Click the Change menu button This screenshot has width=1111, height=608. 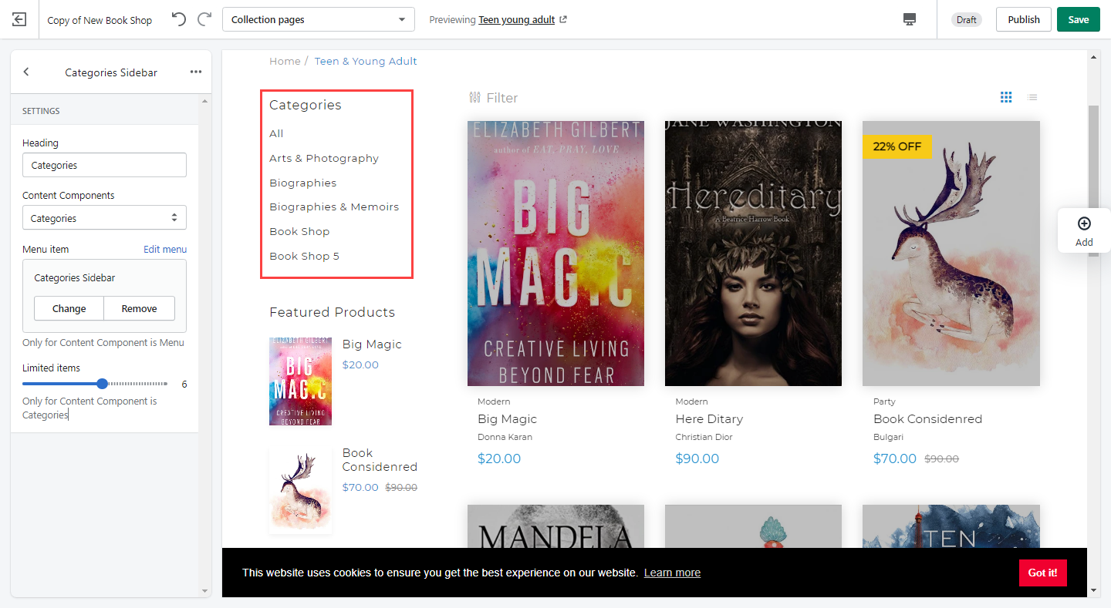point(69,308)
